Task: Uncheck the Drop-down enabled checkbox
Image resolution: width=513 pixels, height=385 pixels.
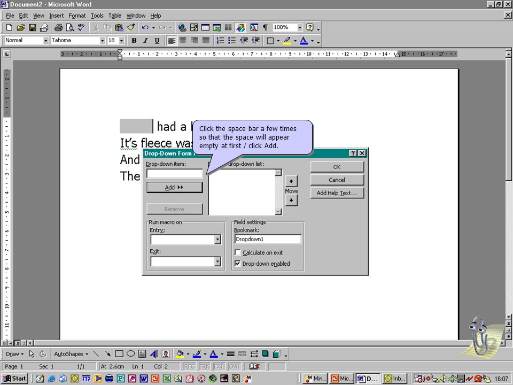Action: (238, 264)
